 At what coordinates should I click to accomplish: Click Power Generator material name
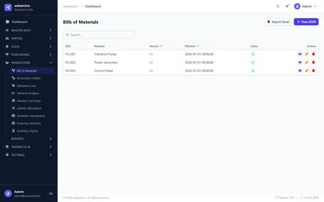coord(106,63)
